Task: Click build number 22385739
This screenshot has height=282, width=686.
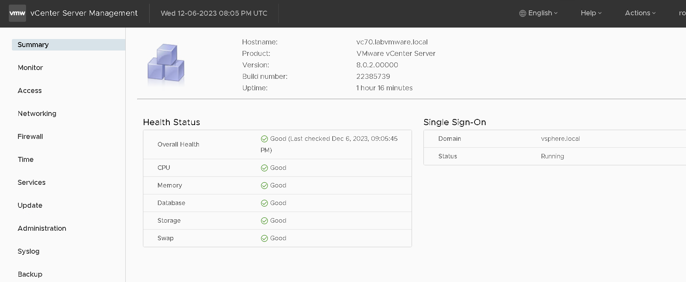Action: coord(373,77)
